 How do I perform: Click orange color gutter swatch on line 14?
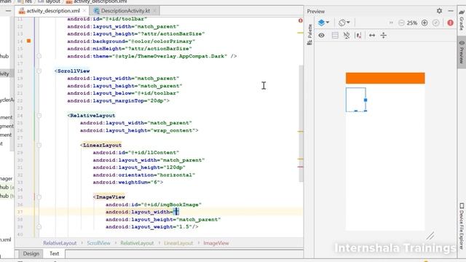pos(29,41)
